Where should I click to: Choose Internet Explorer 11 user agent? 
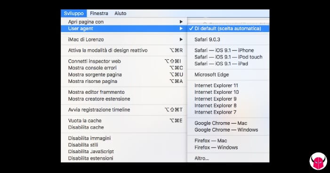tap(228, 85)
